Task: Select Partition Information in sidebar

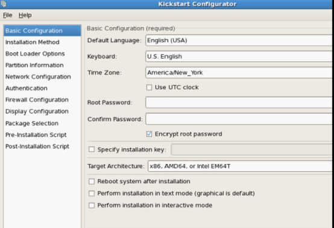Action: tap(42, 65)
